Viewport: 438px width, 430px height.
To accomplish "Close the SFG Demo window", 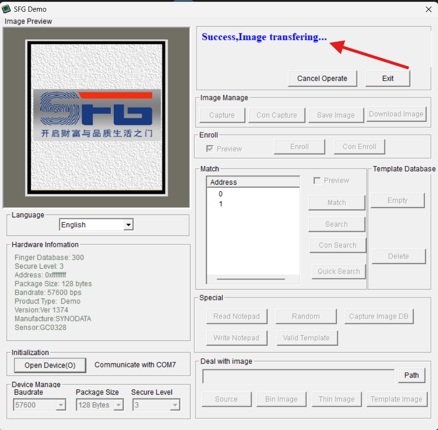I will coord(429,9).
